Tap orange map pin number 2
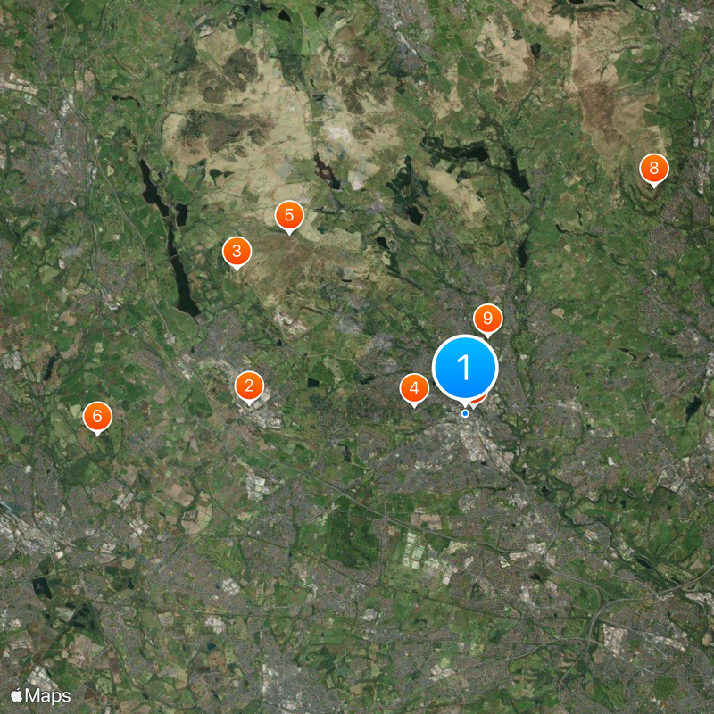Viewport: 714px width, 714px height. [249, 386]
